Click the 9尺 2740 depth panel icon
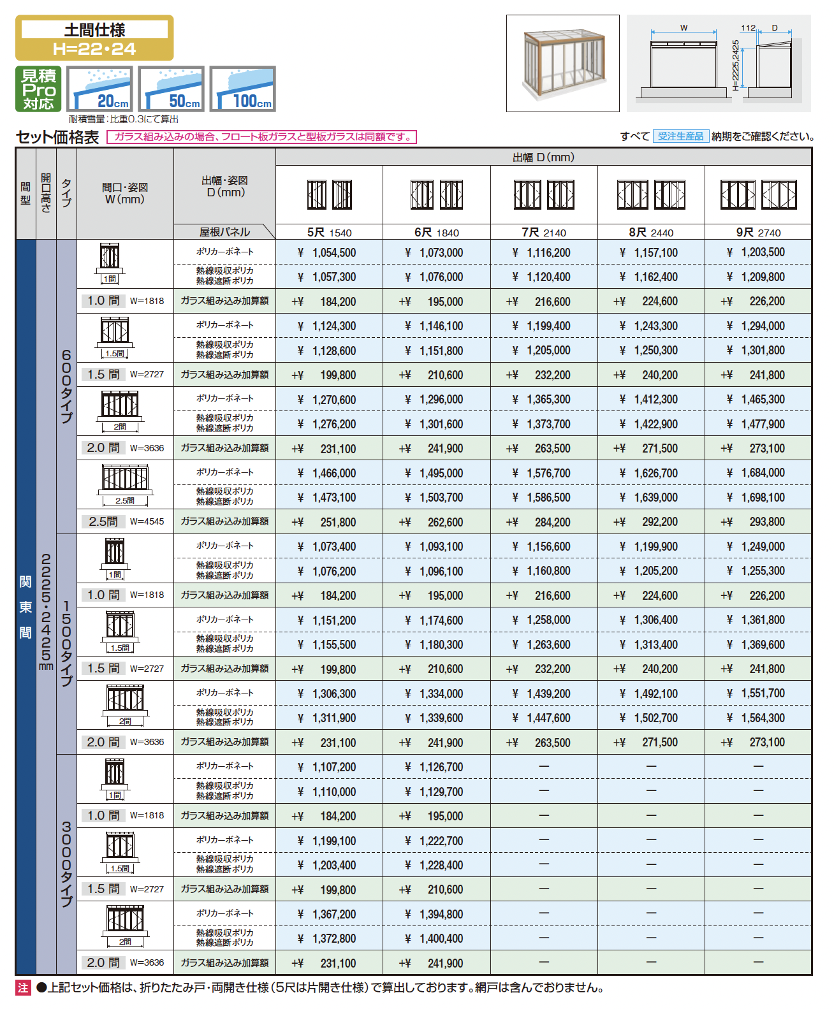 pyautogui.click(x=758, y=194)
